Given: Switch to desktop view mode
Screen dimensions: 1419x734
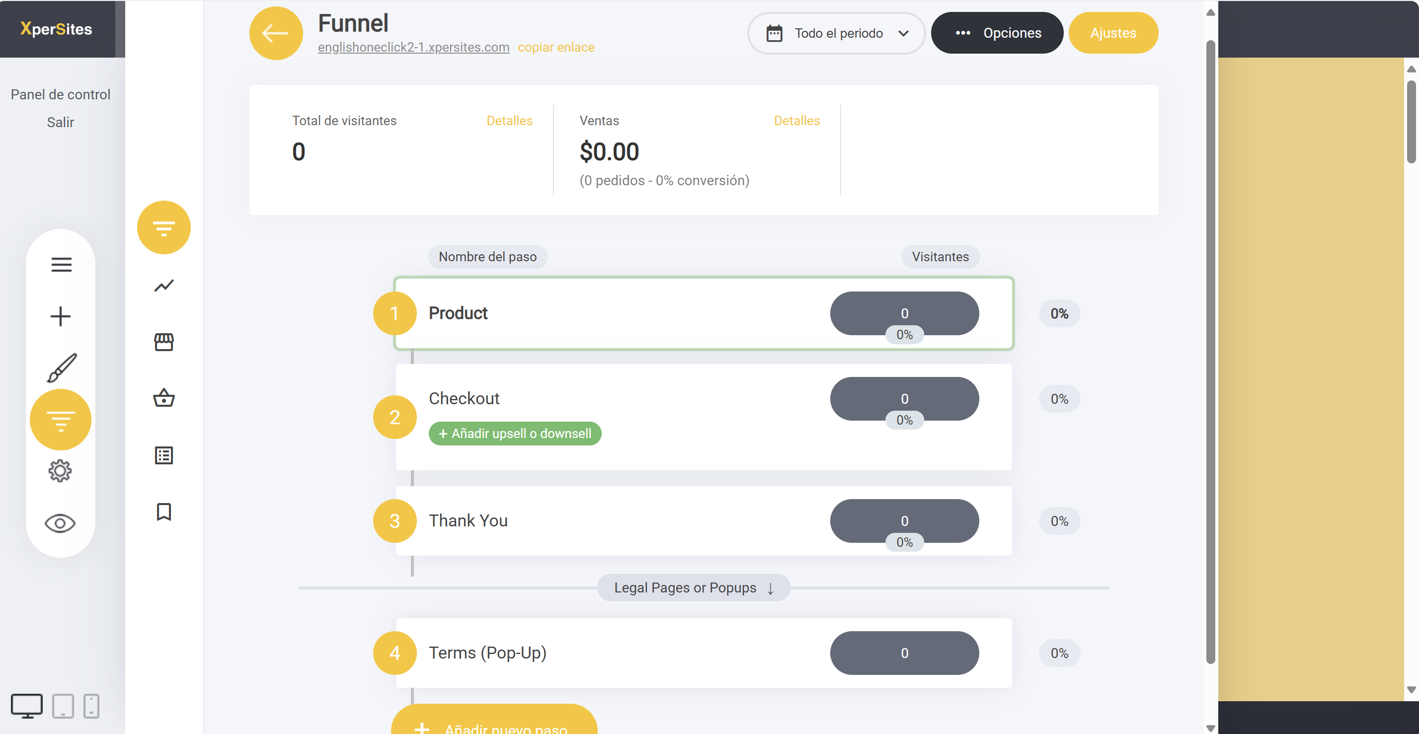Looking at the screenshot, I should 26,705.
